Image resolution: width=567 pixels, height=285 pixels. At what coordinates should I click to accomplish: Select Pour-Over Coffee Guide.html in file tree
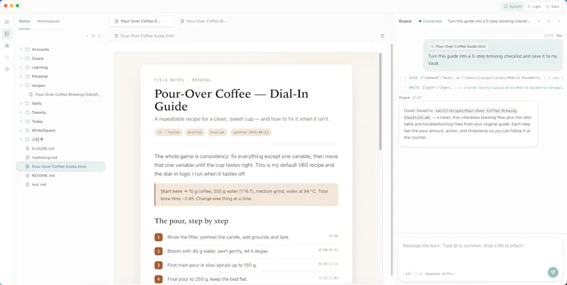[60, 166]
